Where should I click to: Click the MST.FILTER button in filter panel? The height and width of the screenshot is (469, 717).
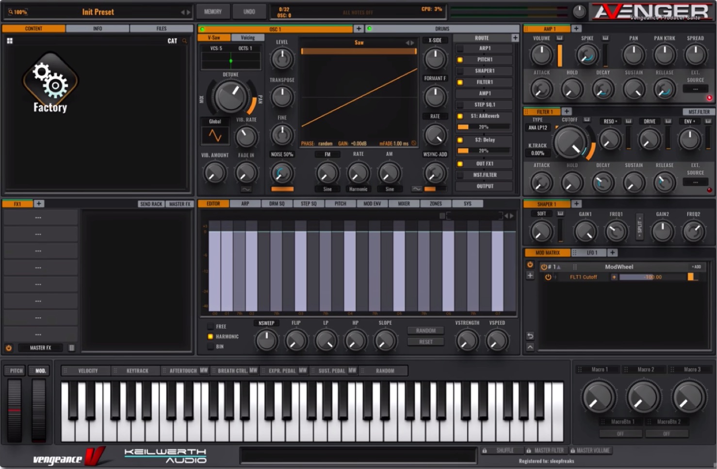pos(699,112)
